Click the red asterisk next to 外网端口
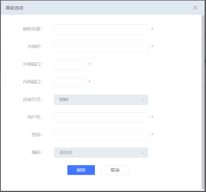Viewport: 206px width, 192px height. click(89, 64)
